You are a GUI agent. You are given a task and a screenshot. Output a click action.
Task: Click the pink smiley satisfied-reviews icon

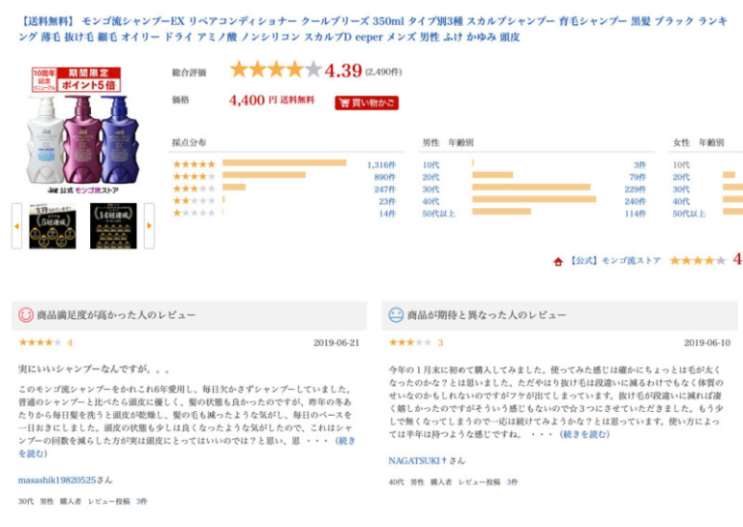[25, 315]
